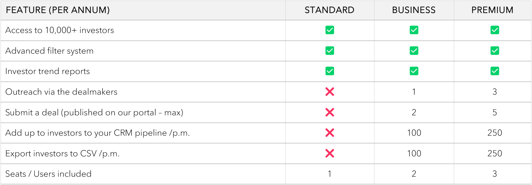Click red X for Outreach via the dealmakers

(330, 92)
